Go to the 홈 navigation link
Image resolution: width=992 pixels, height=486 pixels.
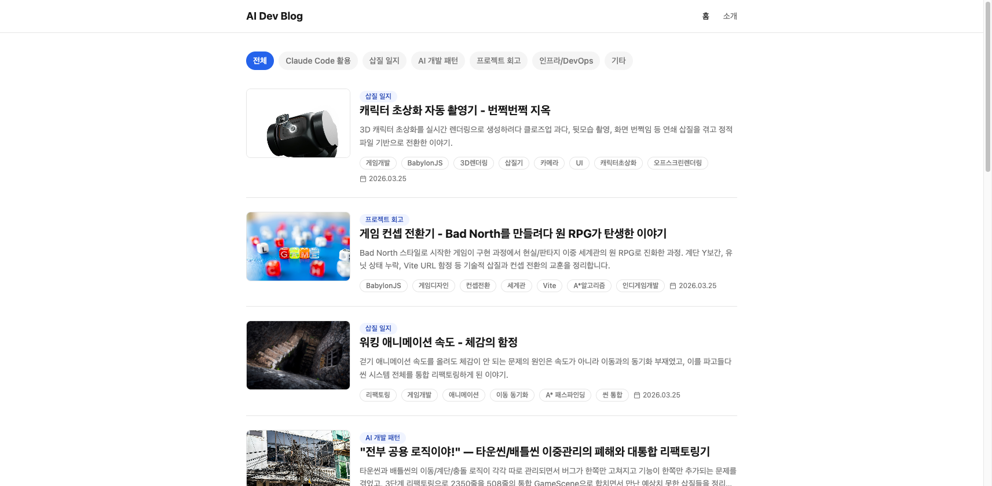pos(705,16)
